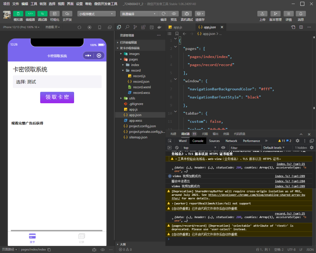Collapse the debugger panel with chevron
This screenshot has width=316, height=253.
pos(301,134)
